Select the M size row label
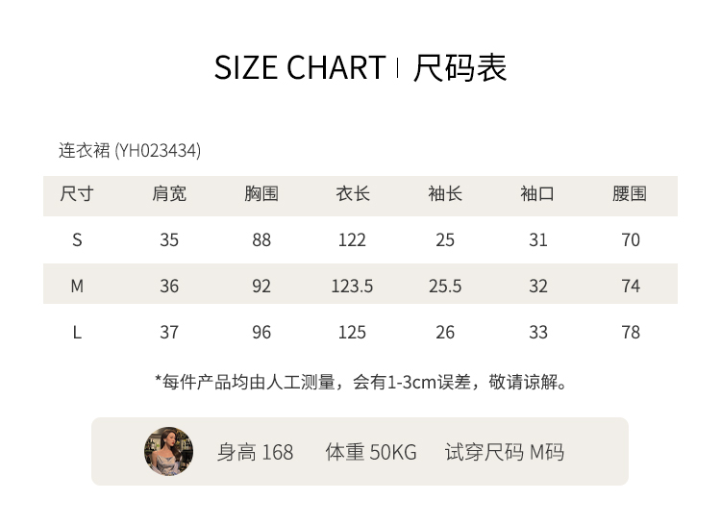Image resolution: width=721 pixels, height=525 pixels. pos(77,287)
